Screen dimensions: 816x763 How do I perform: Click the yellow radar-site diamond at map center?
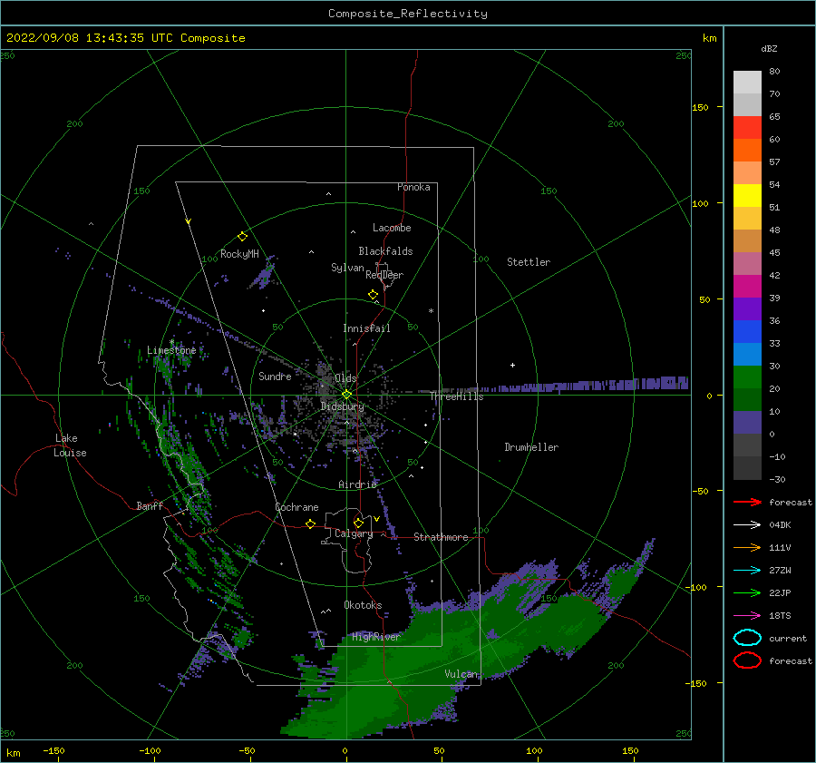[x=346, y=395]
